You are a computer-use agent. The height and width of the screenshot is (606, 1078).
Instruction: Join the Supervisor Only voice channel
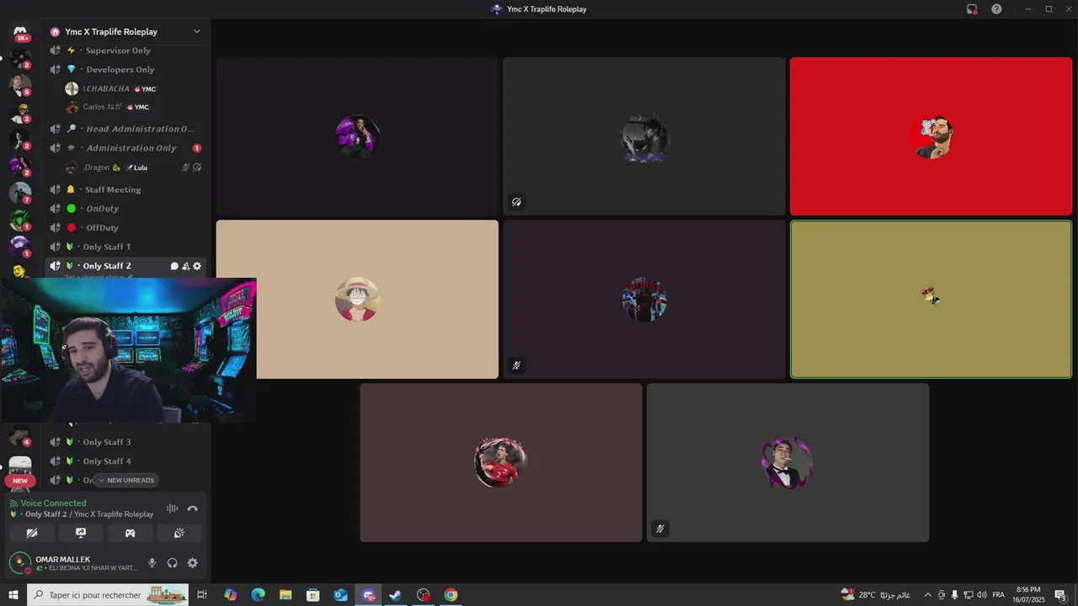point(126,50)
